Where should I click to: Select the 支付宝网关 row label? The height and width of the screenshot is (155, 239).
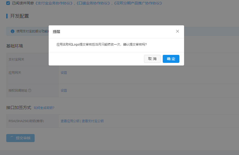click(16, 60)
